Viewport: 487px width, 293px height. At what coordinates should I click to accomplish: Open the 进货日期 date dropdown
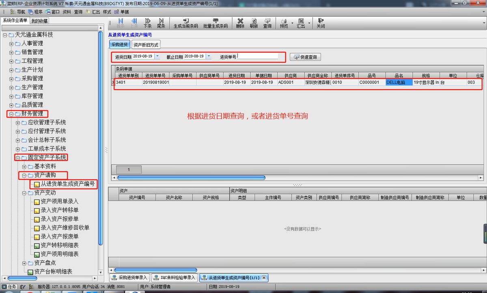157,57
